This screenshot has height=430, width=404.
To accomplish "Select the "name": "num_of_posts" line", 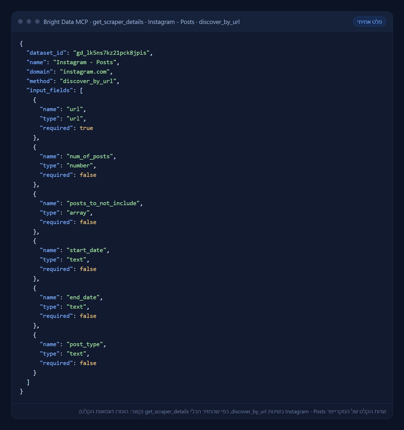I will (x=78, y=156).
